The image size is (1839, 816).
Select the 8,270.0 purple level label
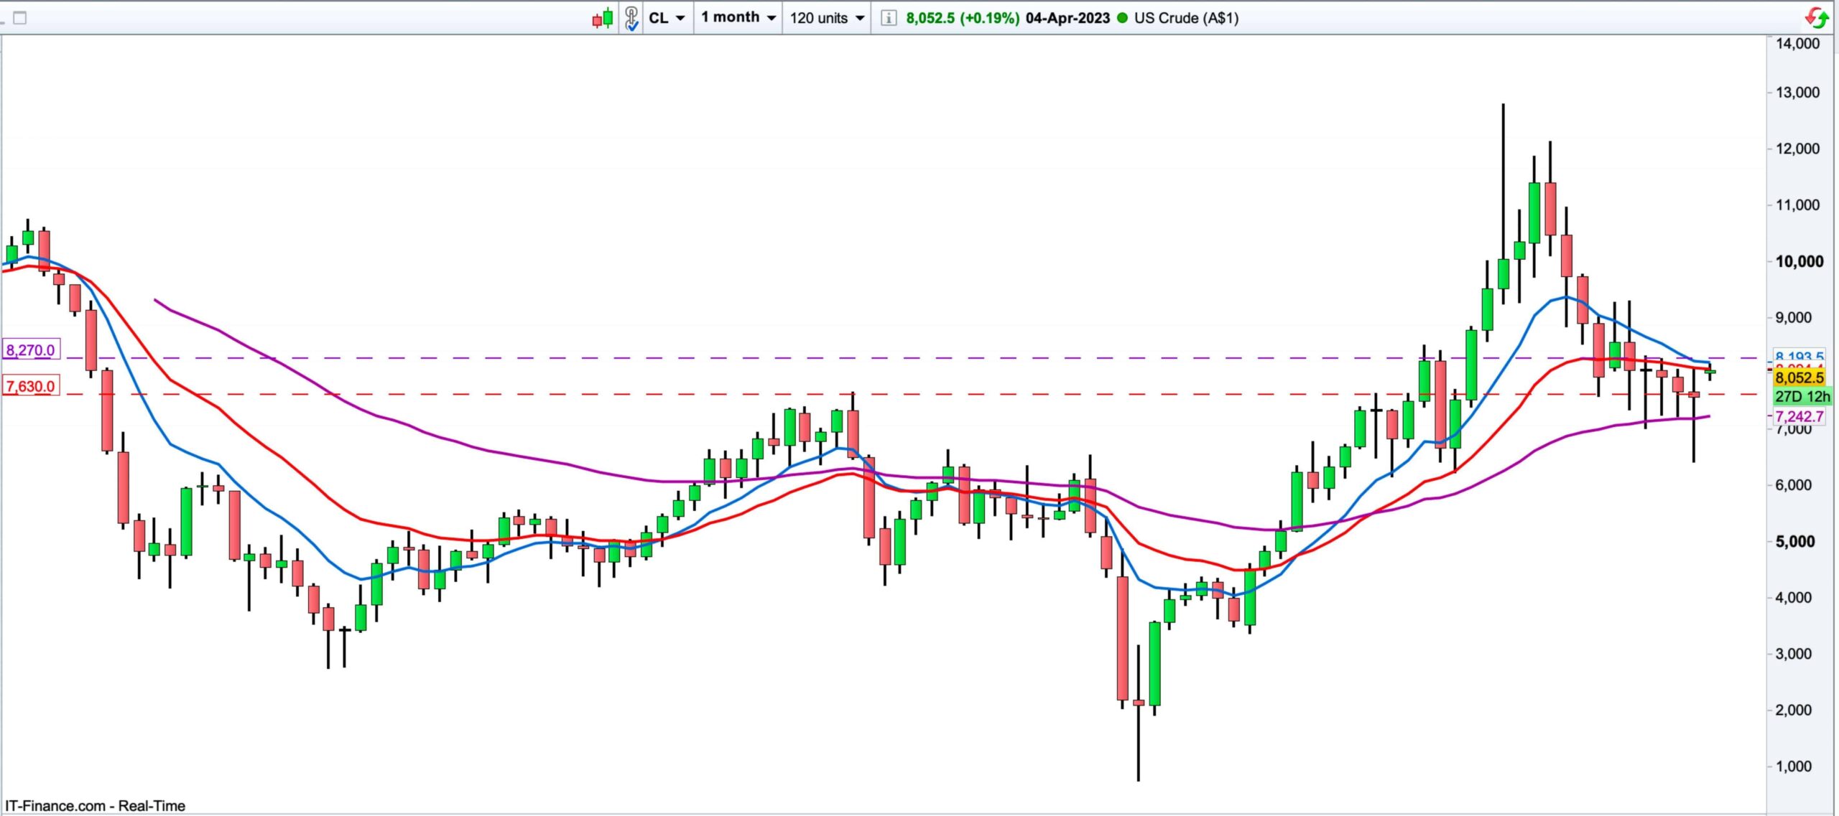pyautogui.click(x=30, y=350)
